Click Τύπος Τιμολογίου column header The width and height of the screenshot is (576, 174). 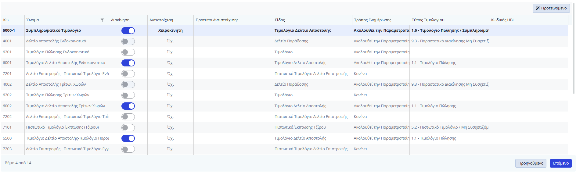coord(428,20)
